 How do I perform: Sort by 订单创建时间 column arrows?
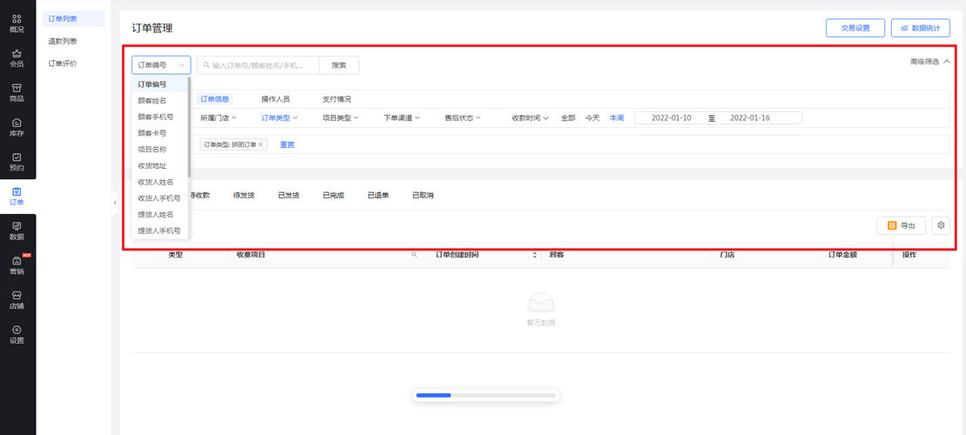pyautogui.click(x=535, y=255)
